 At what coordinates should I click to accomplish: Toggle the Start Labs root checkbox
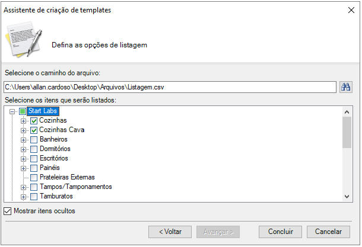tap(23, 111)
